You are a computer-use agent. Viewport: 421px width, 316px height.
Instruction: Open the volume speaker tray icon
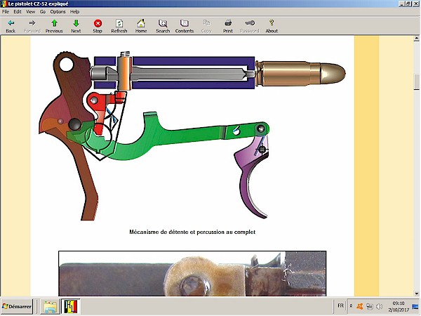click(379, 306)
